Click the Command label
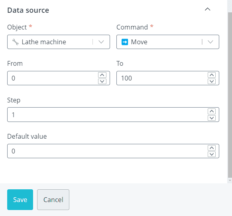This screenshot has height=216, width=232. [132, 27]
